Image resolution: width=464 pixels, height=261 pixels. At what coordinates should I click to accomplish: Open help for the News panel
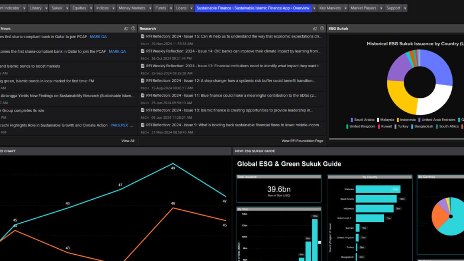133,29
